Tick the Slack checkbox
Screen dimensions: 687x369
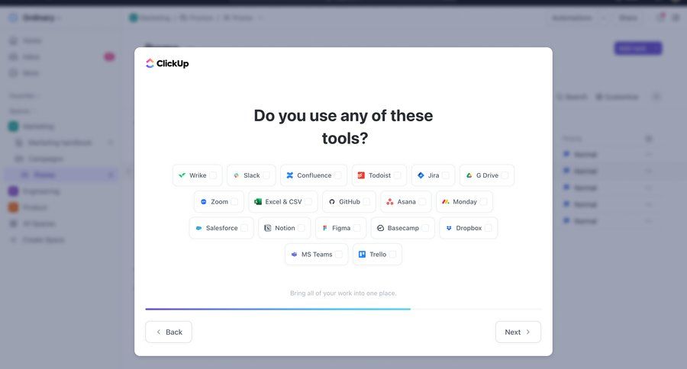click(266, 175)
